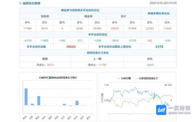The width and height of the screenshot is (196, 122).
Task: Click the 1.05 left axis label
Action: tap(106, 85)
